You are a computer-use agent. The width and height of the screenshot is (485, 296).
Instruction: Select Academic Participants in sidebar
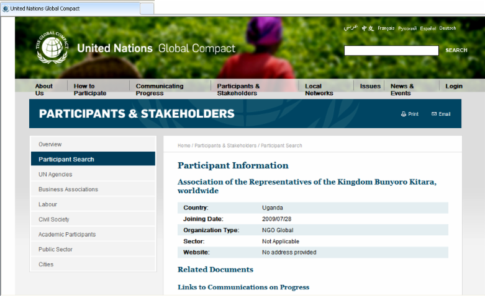tap(67, 235)
